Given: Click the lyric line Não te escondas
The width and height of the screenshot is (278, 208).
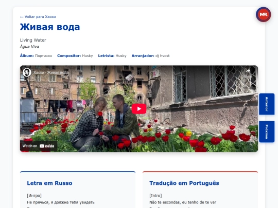Looking at the screenshot, I should pyautogui.click(x=183, y=202).
